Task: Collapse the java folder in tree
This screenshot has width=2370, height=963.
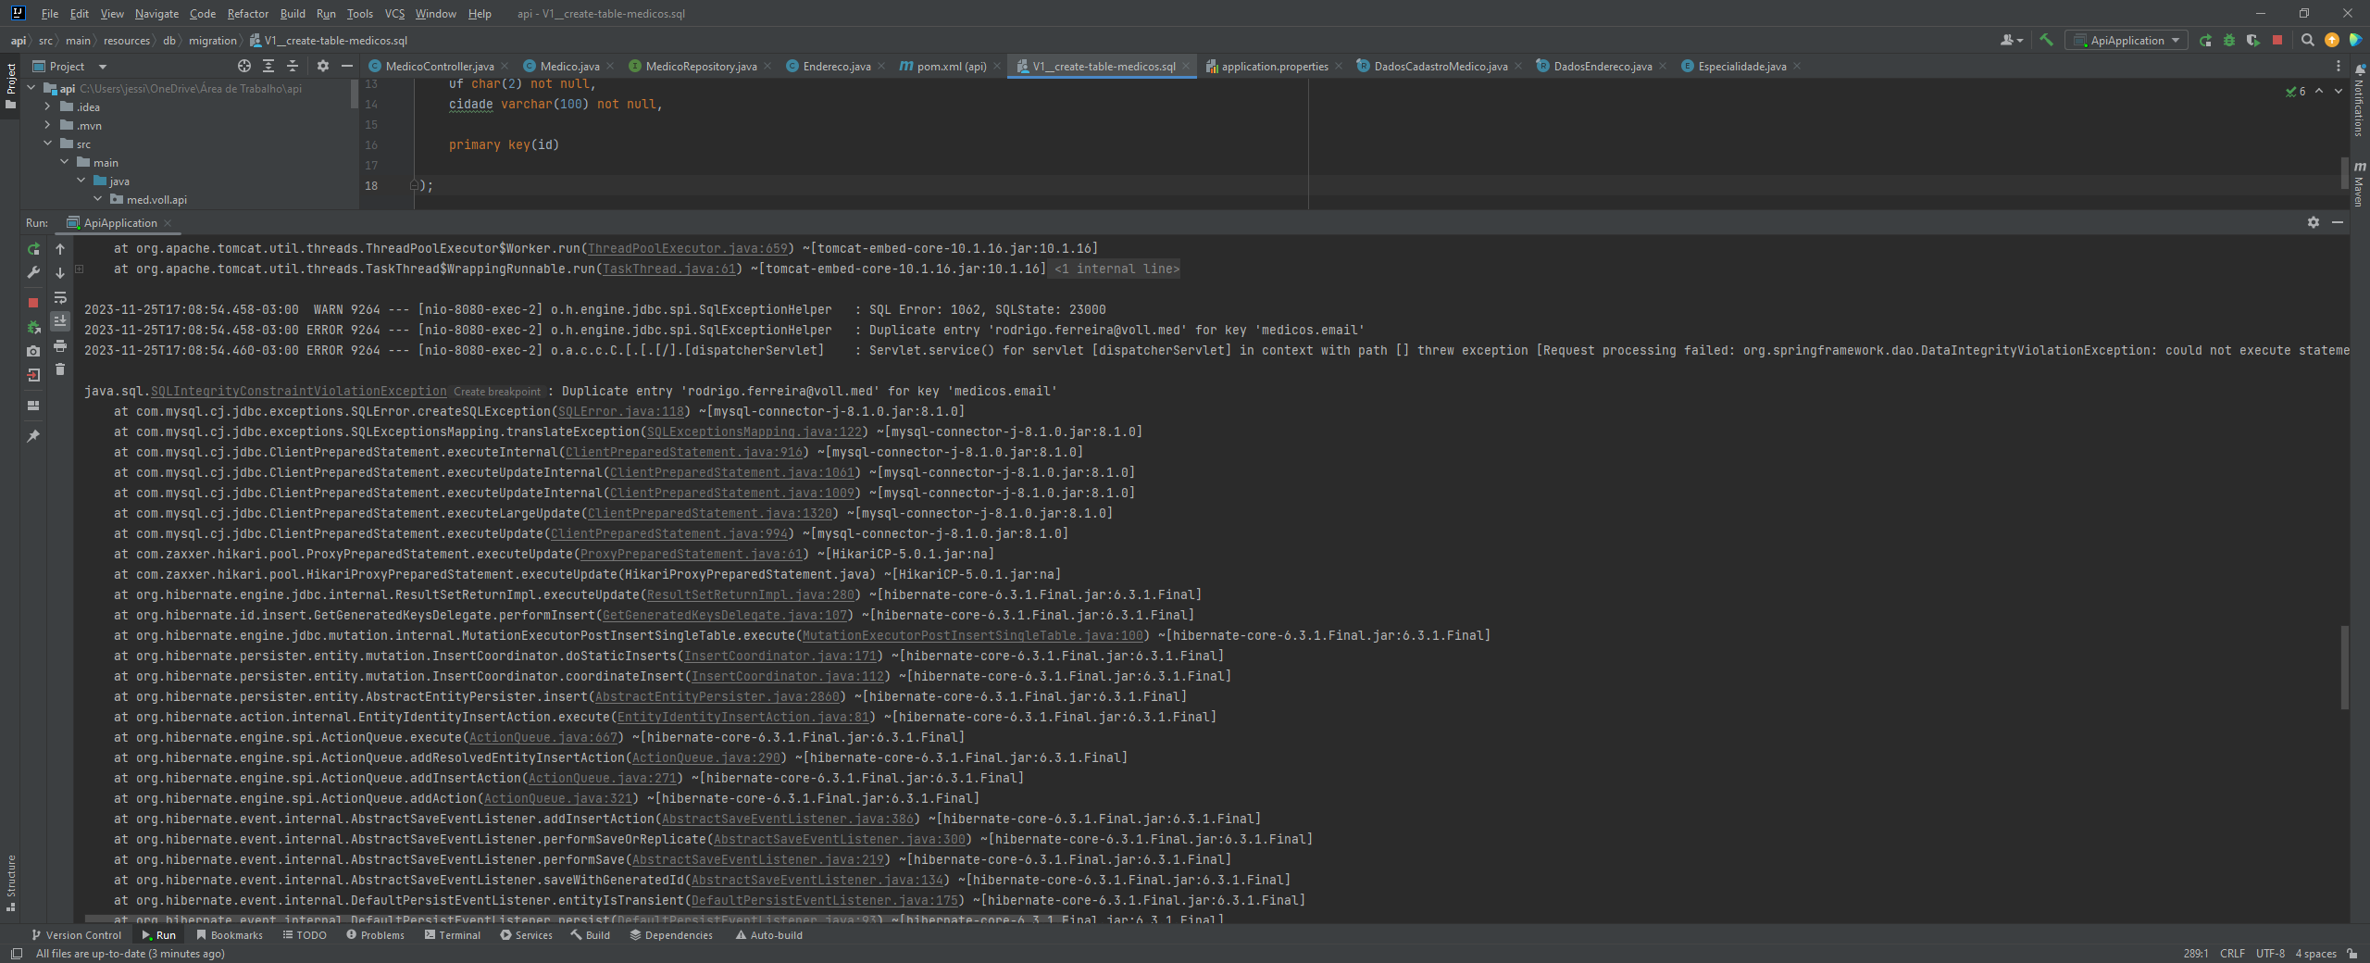Action: pos(81,181)
